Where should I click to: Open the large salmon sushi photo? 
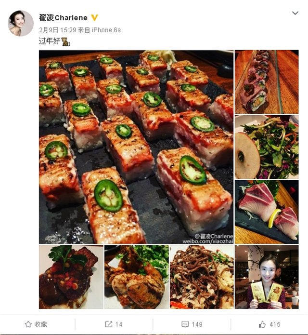pyautogui.click(x=136, y=147)
